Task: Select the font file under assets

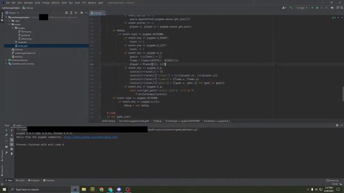Action: pyautogui.click(x=20, y=42)
